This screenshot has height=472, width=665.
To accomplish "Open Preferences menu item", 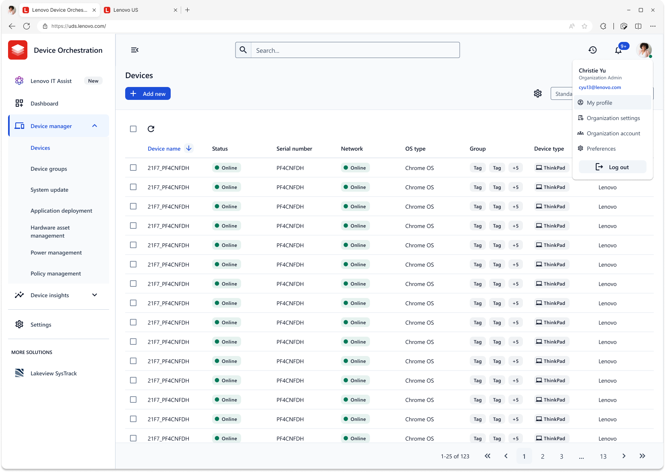I will pyautogui.click(x=613, y=149).
